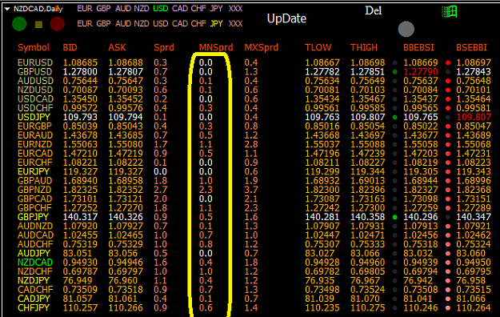The height and width of the screenshot is (317, 500).
Task: Click the gray circle below Del
Action: click(x=406, y=29)
